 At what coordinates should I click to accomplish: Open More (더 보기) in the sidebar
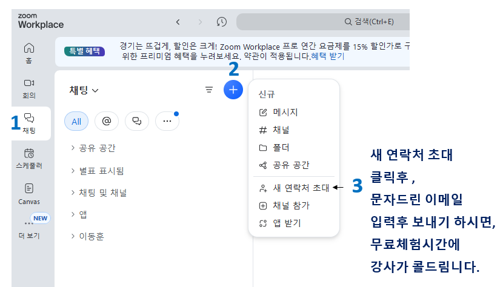tap(29, 229)
